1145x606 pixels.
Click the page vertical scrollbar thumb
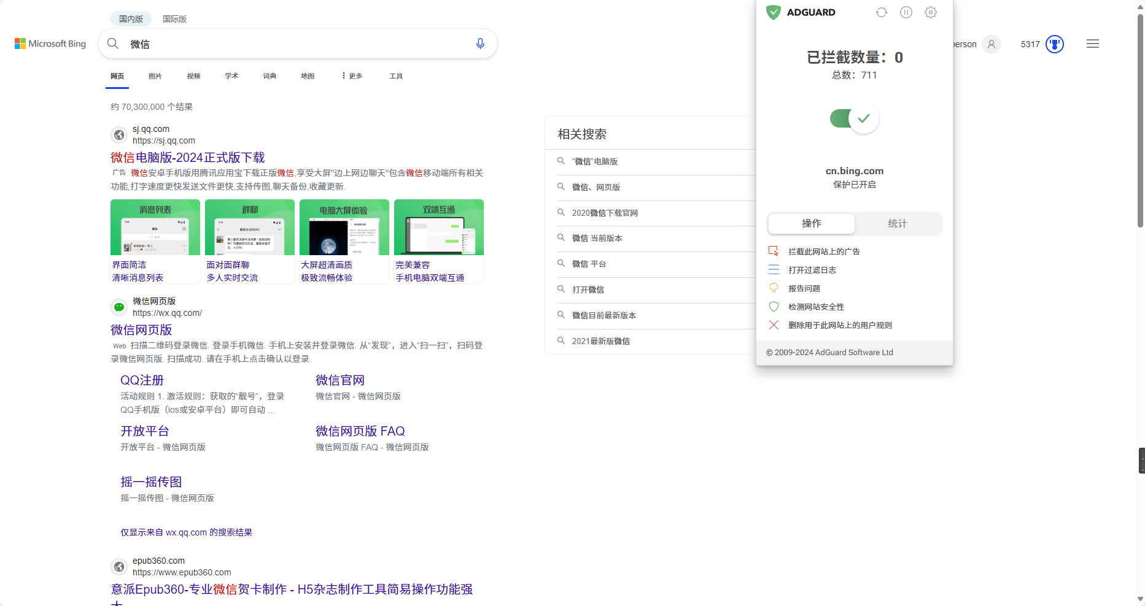pyautogui.click(x=1140, y=120)
